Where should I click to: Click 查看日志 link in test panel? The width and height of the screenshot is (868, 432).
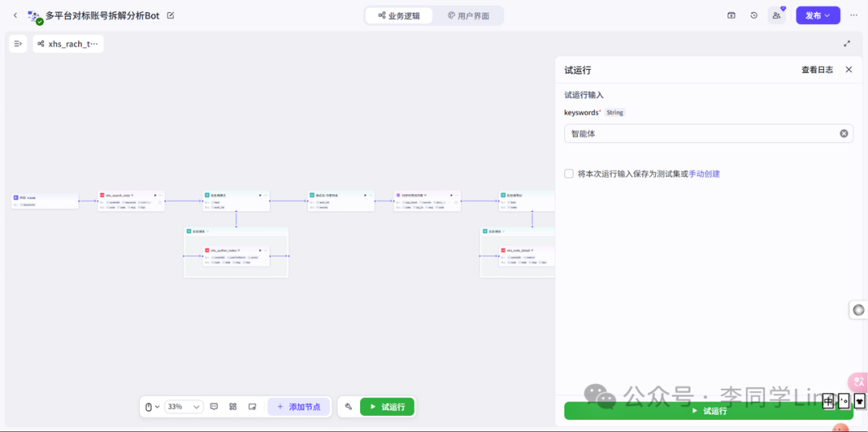pos(817,70)
